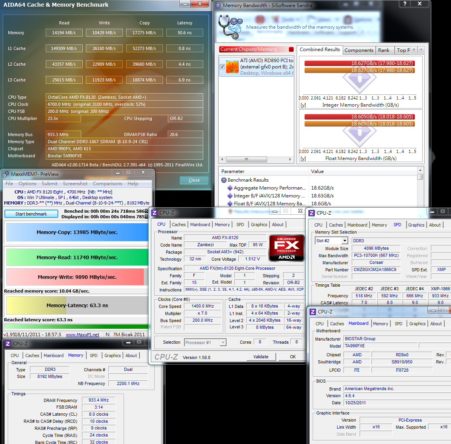Open the Graphics tab in the CPU-Z Mainboard window

click(x=417, y=324)
